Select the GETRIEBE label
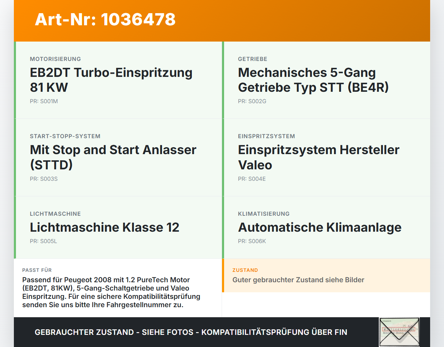Viewport: 444px width, 347px height. click(x=253, y=59)
